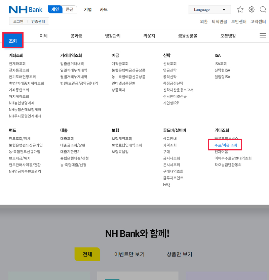Switch to the 큰글 large-text mode
The height and width of the screenshot is (280, 269).
(70, 9)
